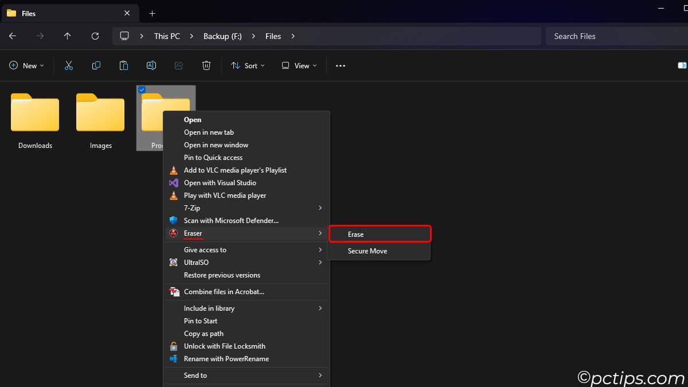Click the Share icon in the toolbar
This screenshot has height=387, width=688.
point(179,65)
